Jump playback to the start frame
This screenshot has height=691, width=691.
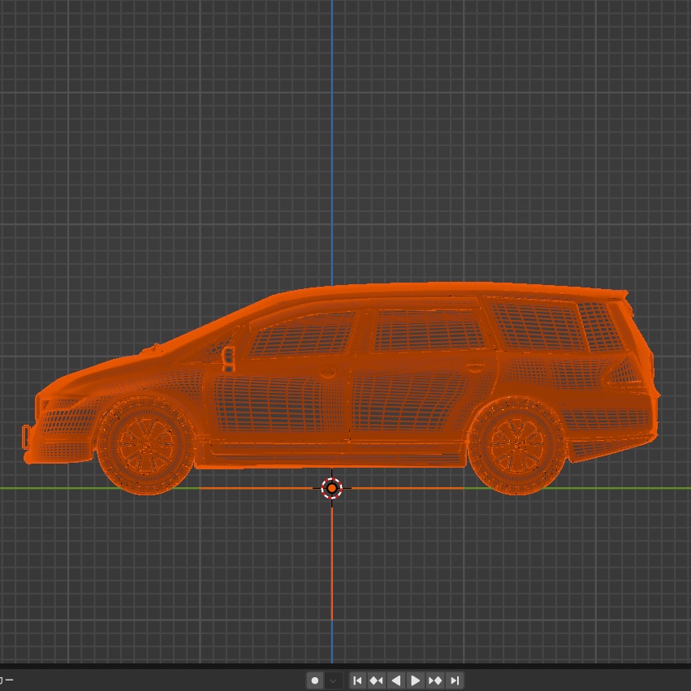pyautogui.click(x=358, y=680)
